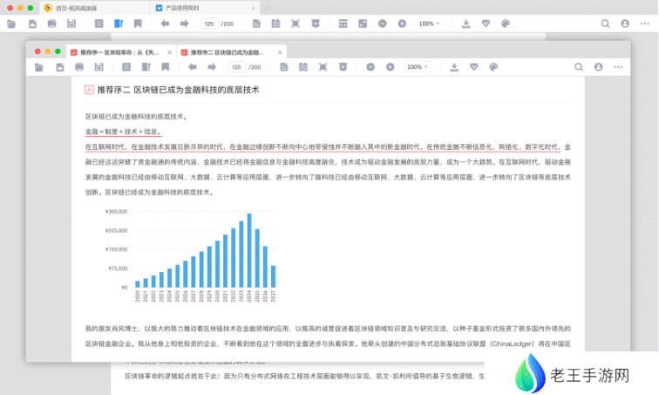Open theme palette icon in front window
This screenshot has height=395, width=659.
click(493, 67)
